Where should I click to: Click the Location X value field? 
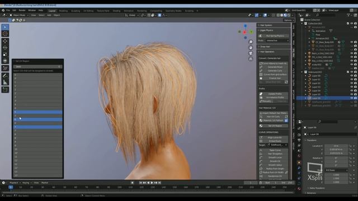point(336,146)
